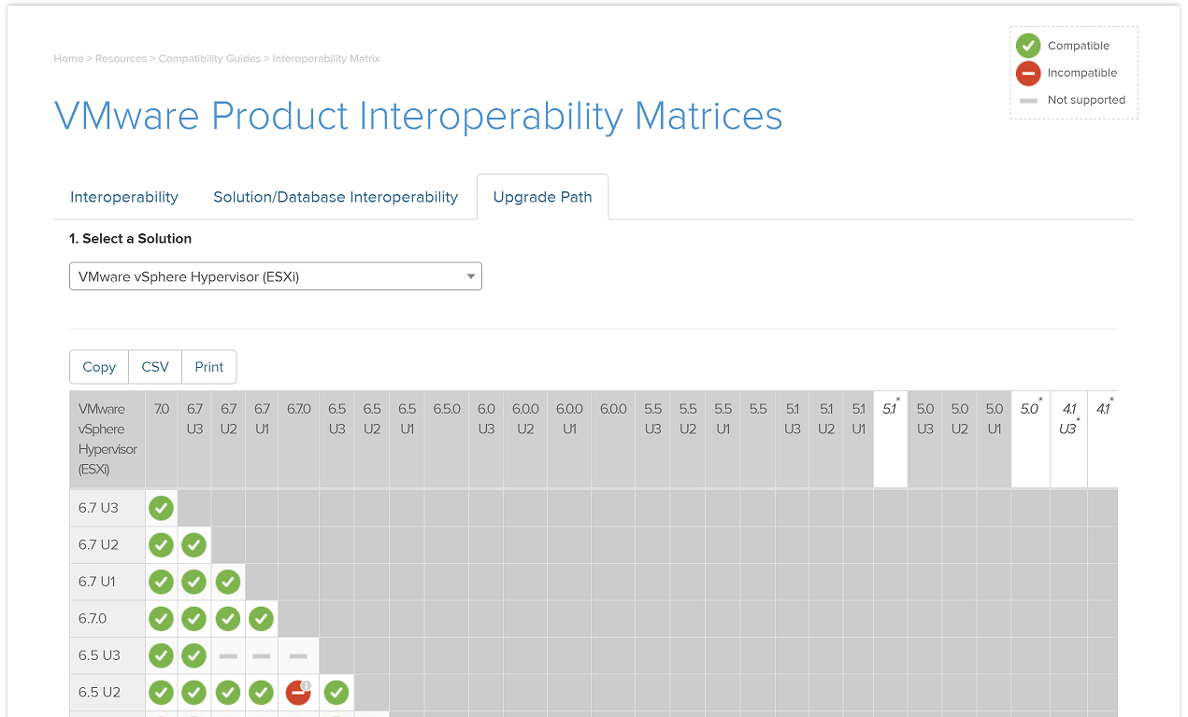Click the gray Not supported legend dash
The height and width of the screenshot is (717, 1188).
click(1028, 101)
